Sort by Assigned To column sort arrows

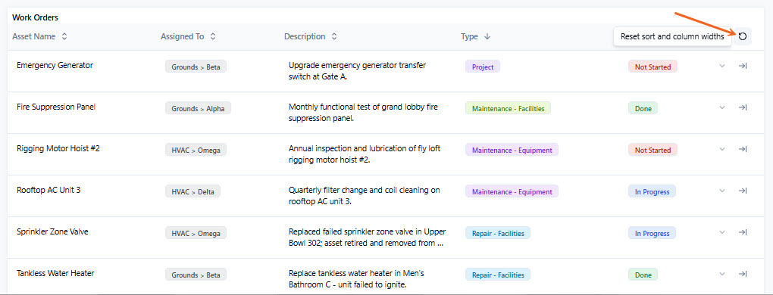tap(212, 36)
